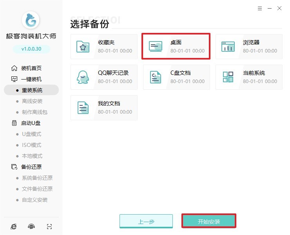Select 自定义安装 in the sidebar

34,200
